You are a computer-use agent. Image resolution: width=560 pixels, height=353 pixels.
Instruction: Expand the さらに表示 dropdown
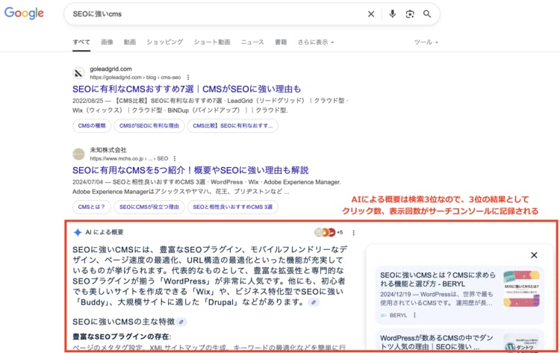pyautogui.click(x=316, y=42)
